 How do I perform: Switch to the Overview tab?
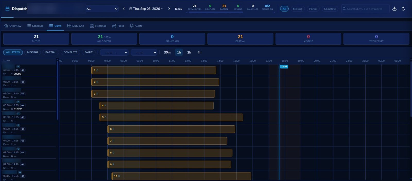click(13, 26)
